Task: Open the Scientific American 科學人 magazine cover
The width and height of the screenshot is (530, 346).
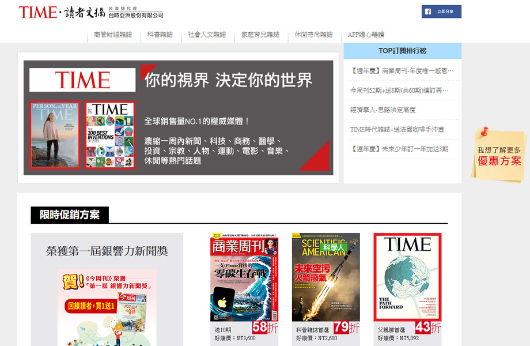Action: pos(326,277)
